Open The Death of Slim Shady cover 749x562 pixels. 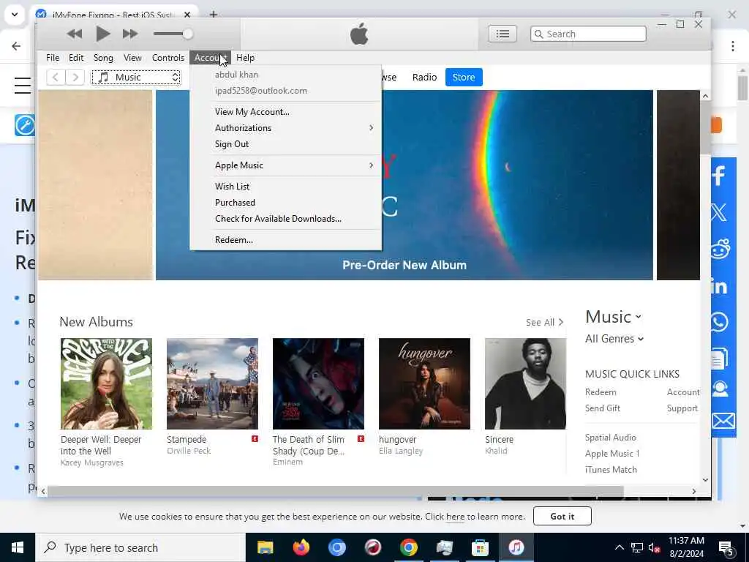318,383
